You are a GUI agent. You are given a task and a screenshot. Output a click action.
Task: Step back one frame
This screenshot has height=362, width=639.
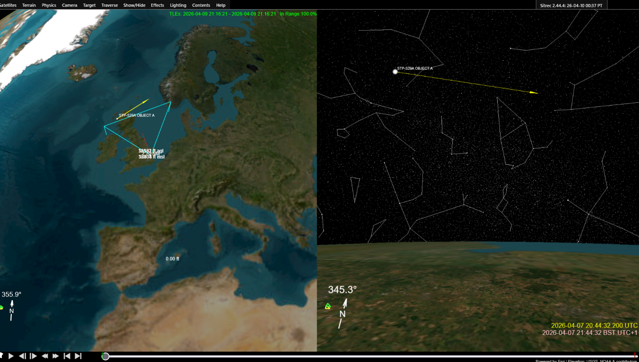coord(22,356)
